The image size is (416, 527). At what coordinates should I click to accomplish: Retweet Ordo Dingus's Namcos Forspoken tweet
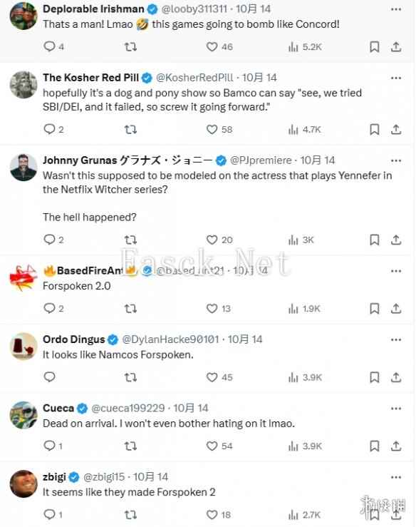coord(130,377)
